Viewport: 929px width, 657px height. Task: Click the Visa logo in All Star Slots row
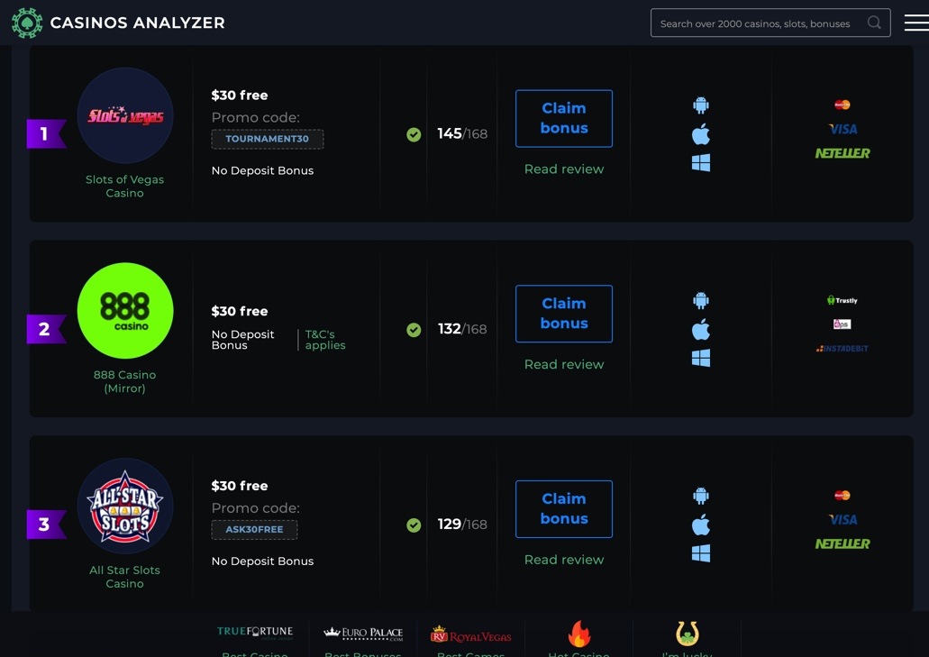[x=842, y=519]
